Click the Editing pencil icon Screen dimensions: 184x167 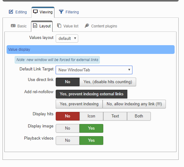11,12
